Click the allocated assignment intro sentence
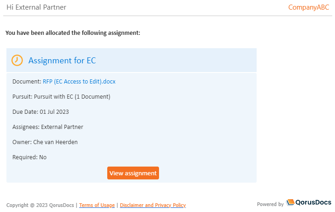This screenshot has width=335, height=212. click(73, 33)
